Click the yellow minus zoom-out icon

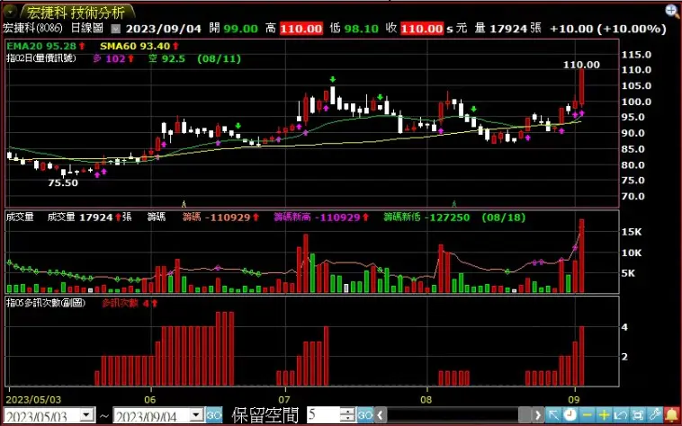pyautogui.click(x=587, y=415)
